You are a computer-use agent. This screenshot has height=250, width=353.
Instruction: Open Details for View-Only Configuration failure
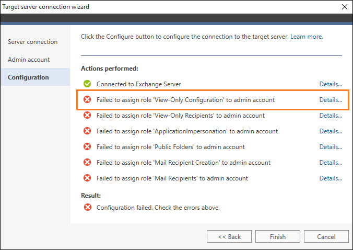pyautogui.click(x=331, y=100)
